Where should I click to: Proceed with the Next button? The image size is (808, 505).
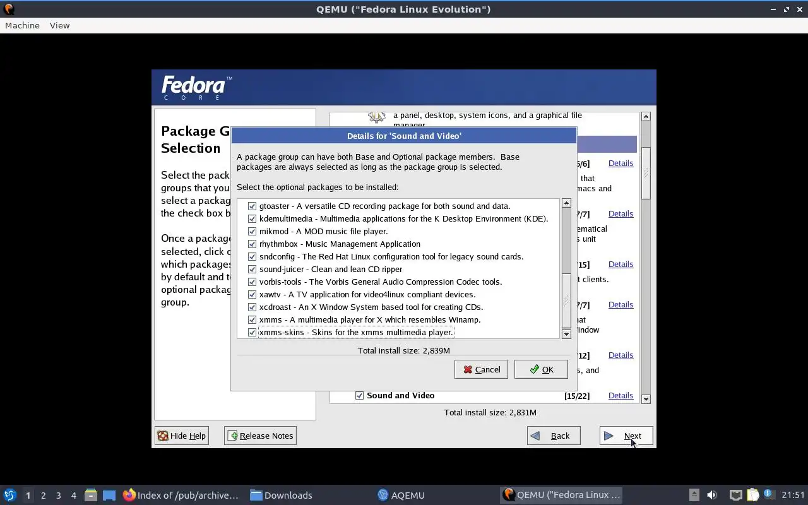626,436
